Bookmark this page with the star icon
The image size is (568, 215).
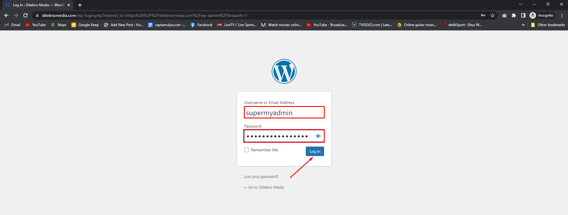tap(493, 15)
